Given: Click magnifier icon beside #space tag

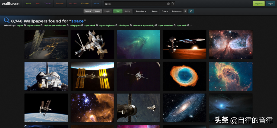Looking at the screenshot, I should [x=25, y=25].
